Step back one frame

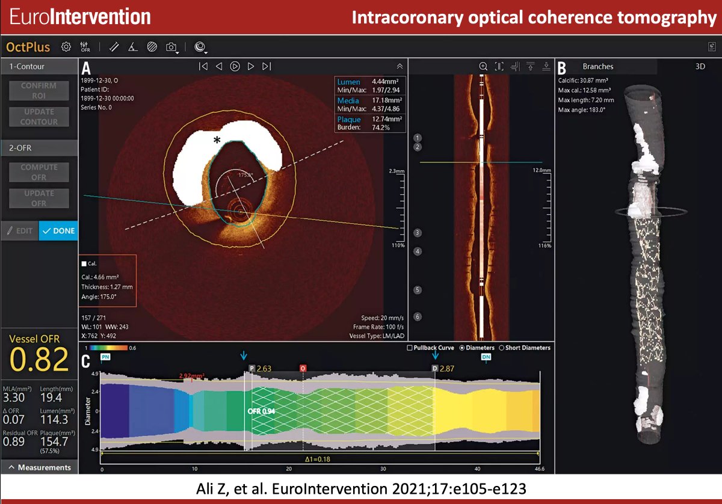coord(219,66)
